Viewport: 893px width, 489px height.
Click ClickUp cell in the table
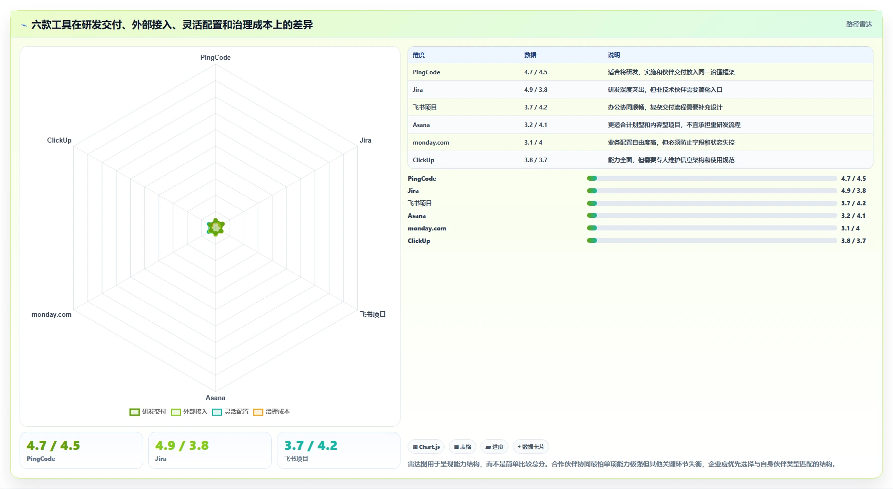[423, 160]
